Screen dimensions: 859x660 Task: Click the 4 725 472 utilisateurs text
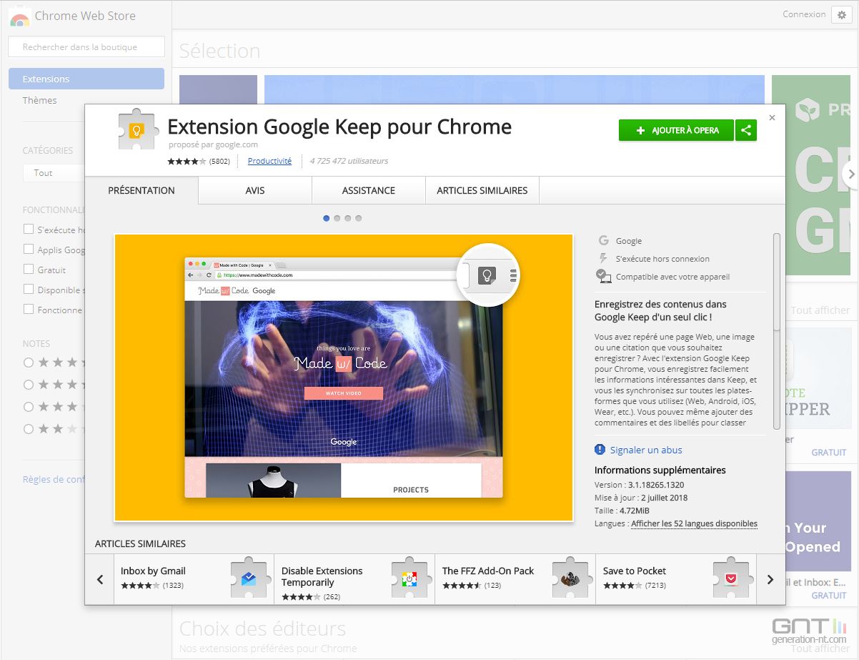tap(349, 161)
